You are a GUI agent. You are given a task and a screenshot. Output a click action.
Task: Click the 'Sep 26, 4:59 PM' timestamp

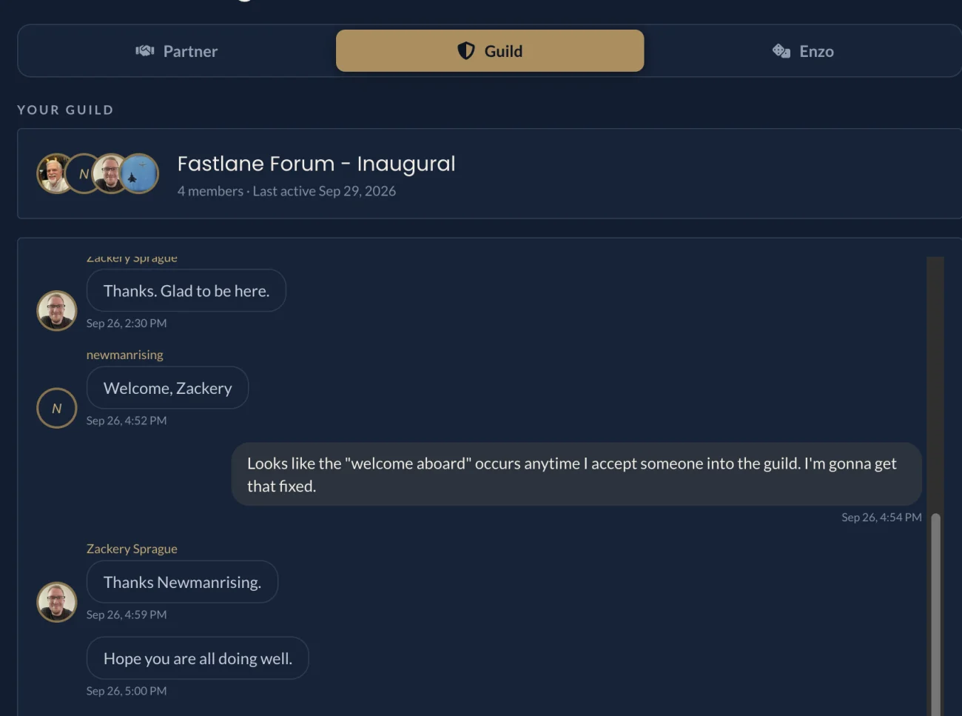127,615
